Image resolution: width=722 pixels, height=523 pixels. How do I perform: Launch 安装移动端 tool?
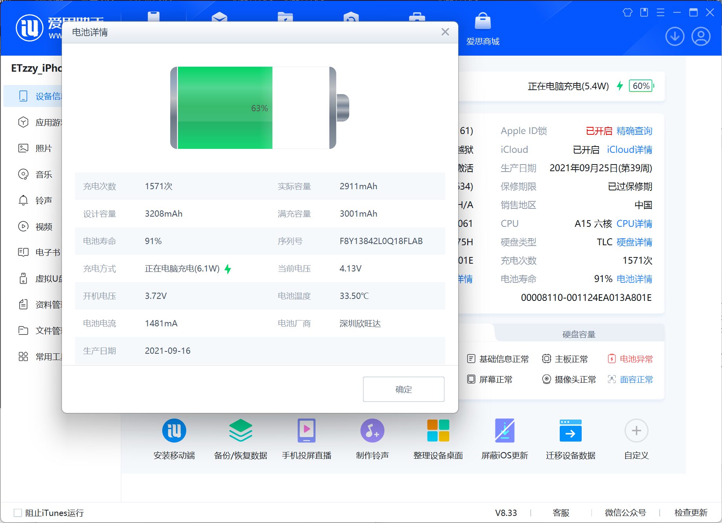tap(174, 439)
